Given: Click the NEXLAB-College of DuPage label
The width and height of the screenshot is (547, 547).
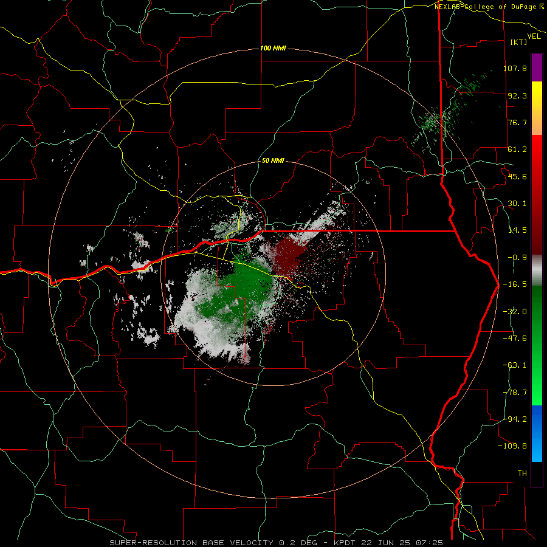Looking at the screenshot, I should (x=489, y=7).
